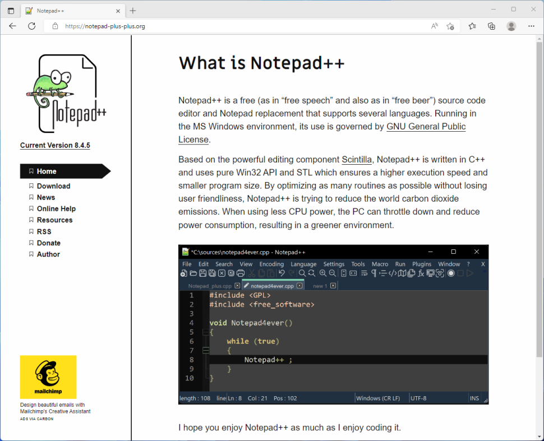The width and height of the screenshot is (544, 441).
Task: View site information lock icon
Action: [55, 26]
